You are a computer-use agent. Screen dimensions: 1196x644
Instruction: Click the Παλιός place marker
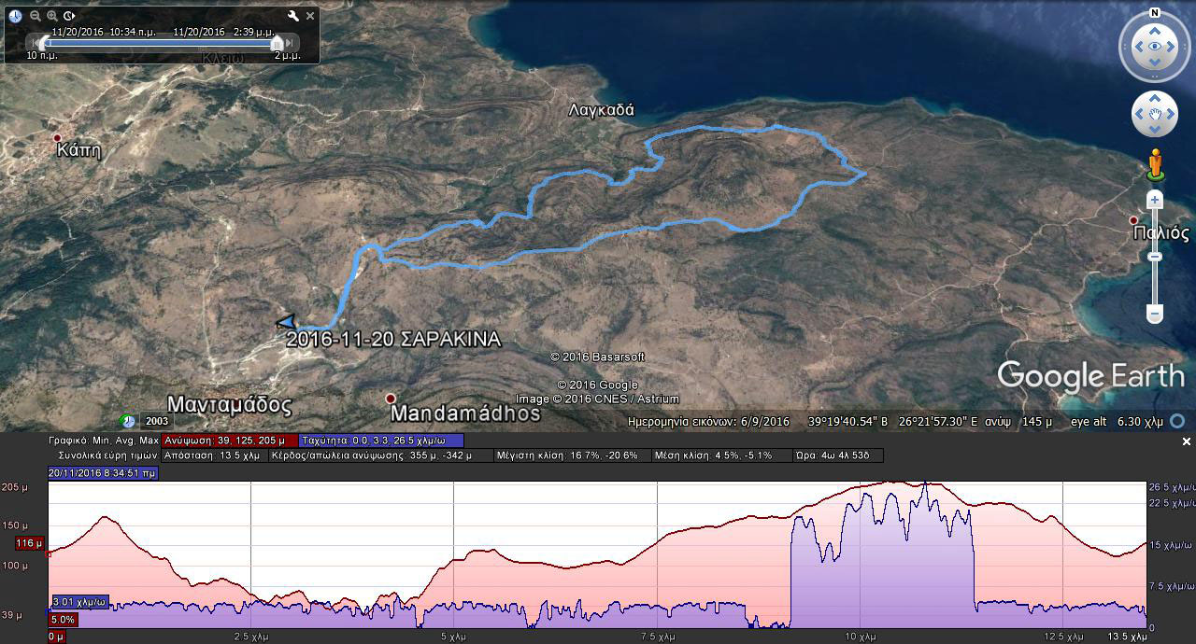pyautogui.click(x=1134, y=221)
